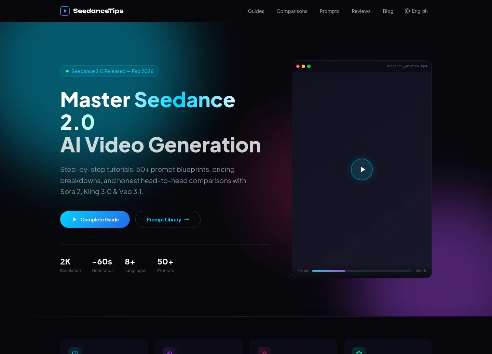The image size is (492, 354).
Task: Click the SeedanceTips play-square logo icon
Action: [x=65, y=11]
